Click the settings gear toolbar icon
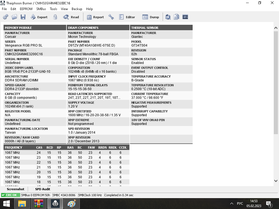Viewport: 279px width, 209px height. click(5, 17)
